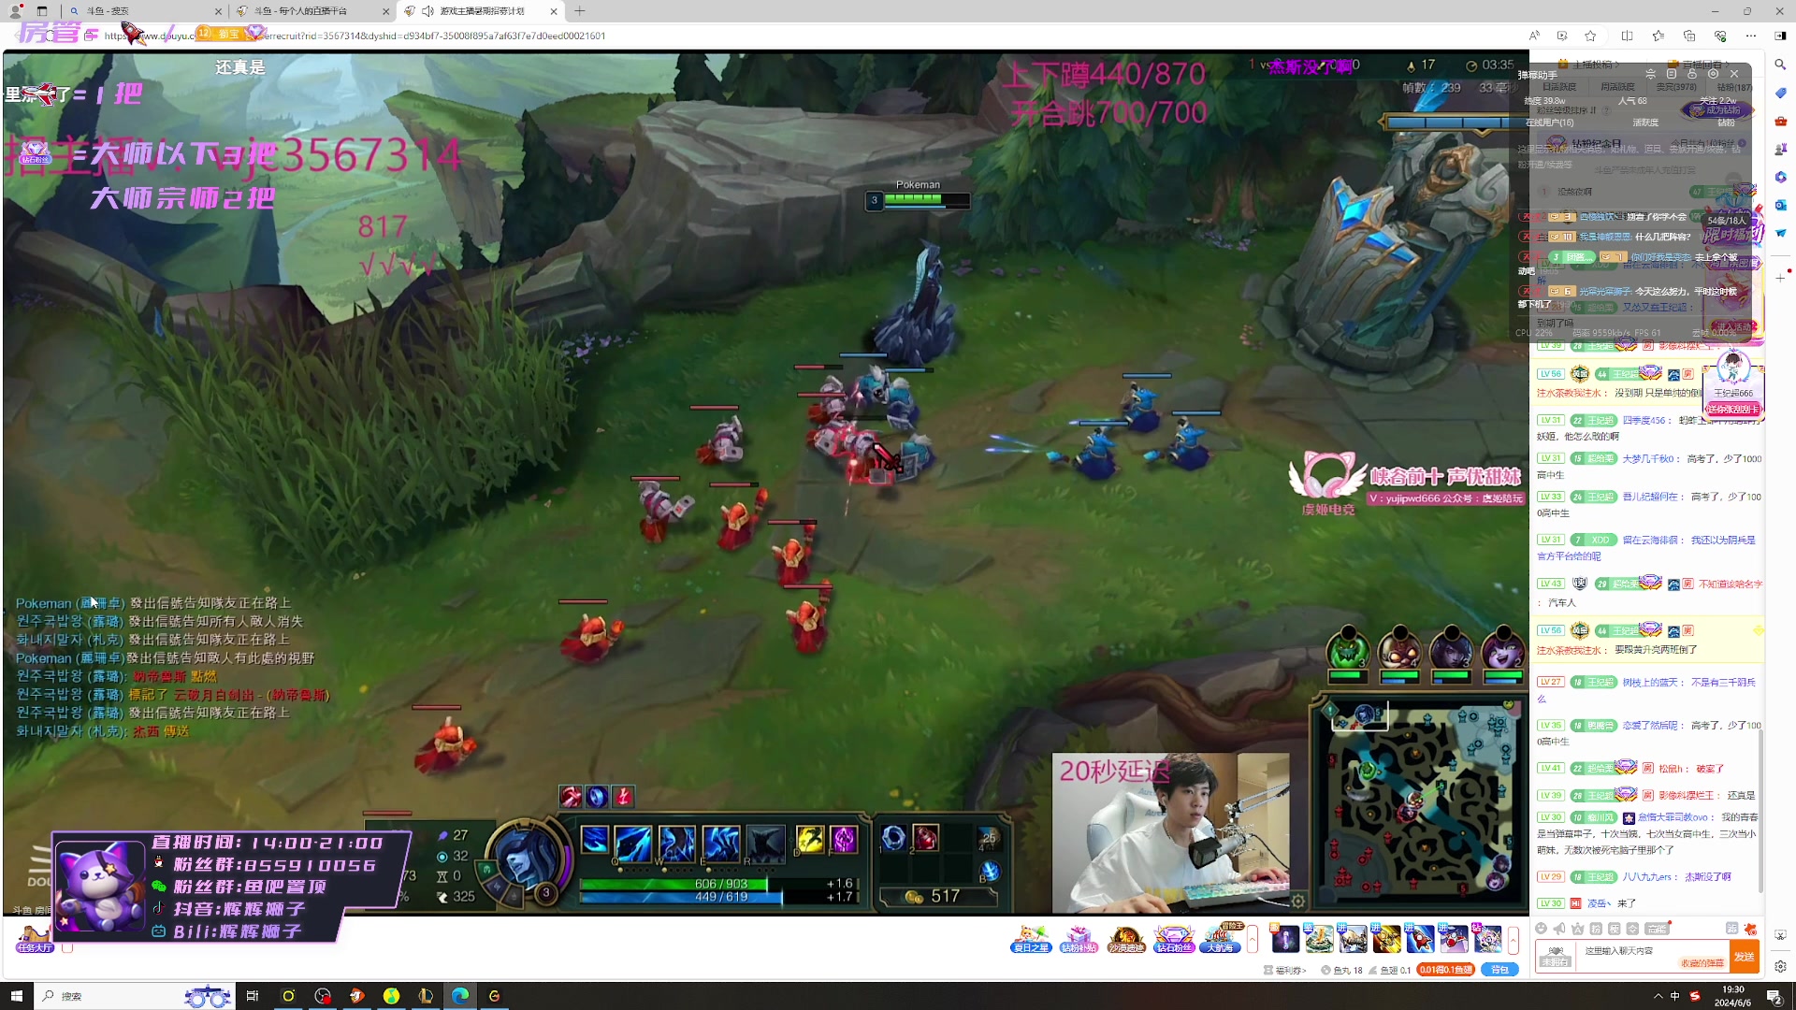Open the 福利券 link
1796x1010 pixels.
tap(1284, 970)
